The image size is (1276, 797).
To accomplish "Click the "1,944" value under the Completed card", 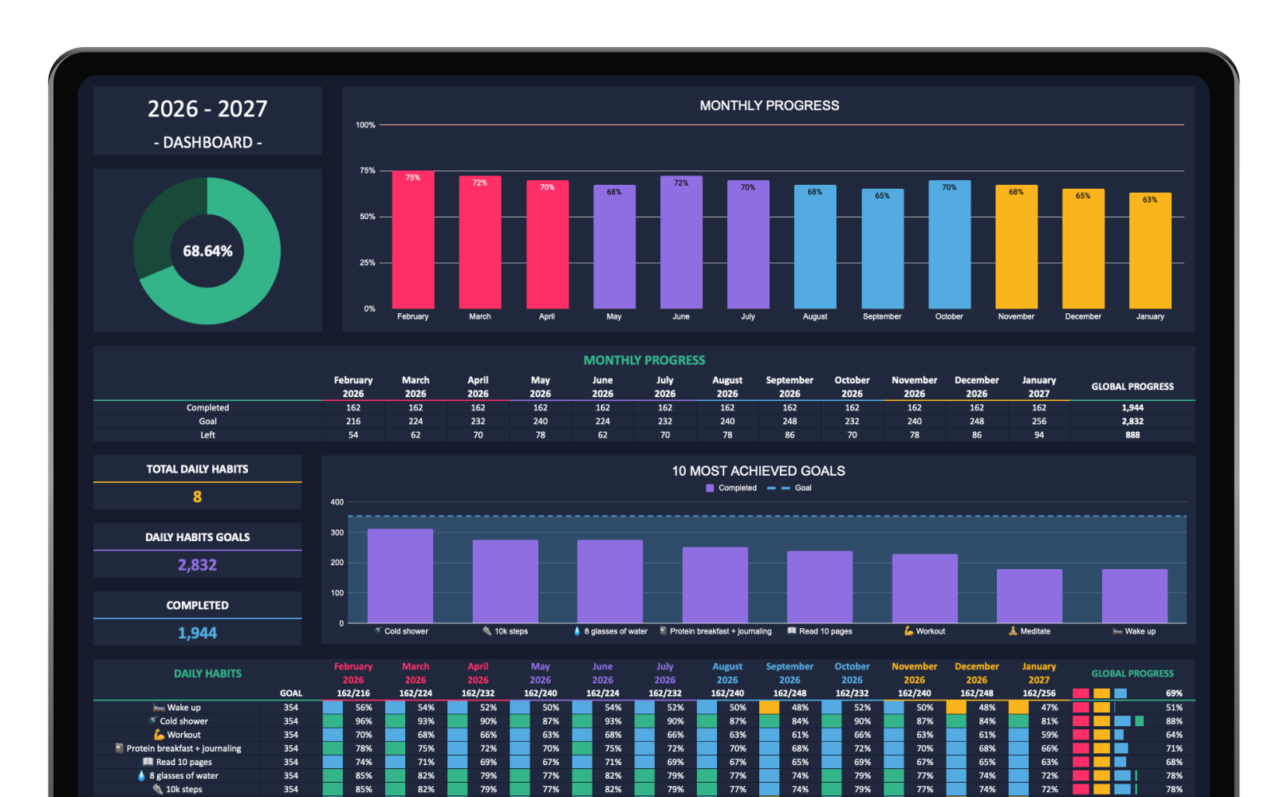I will (x=197, y=633).
